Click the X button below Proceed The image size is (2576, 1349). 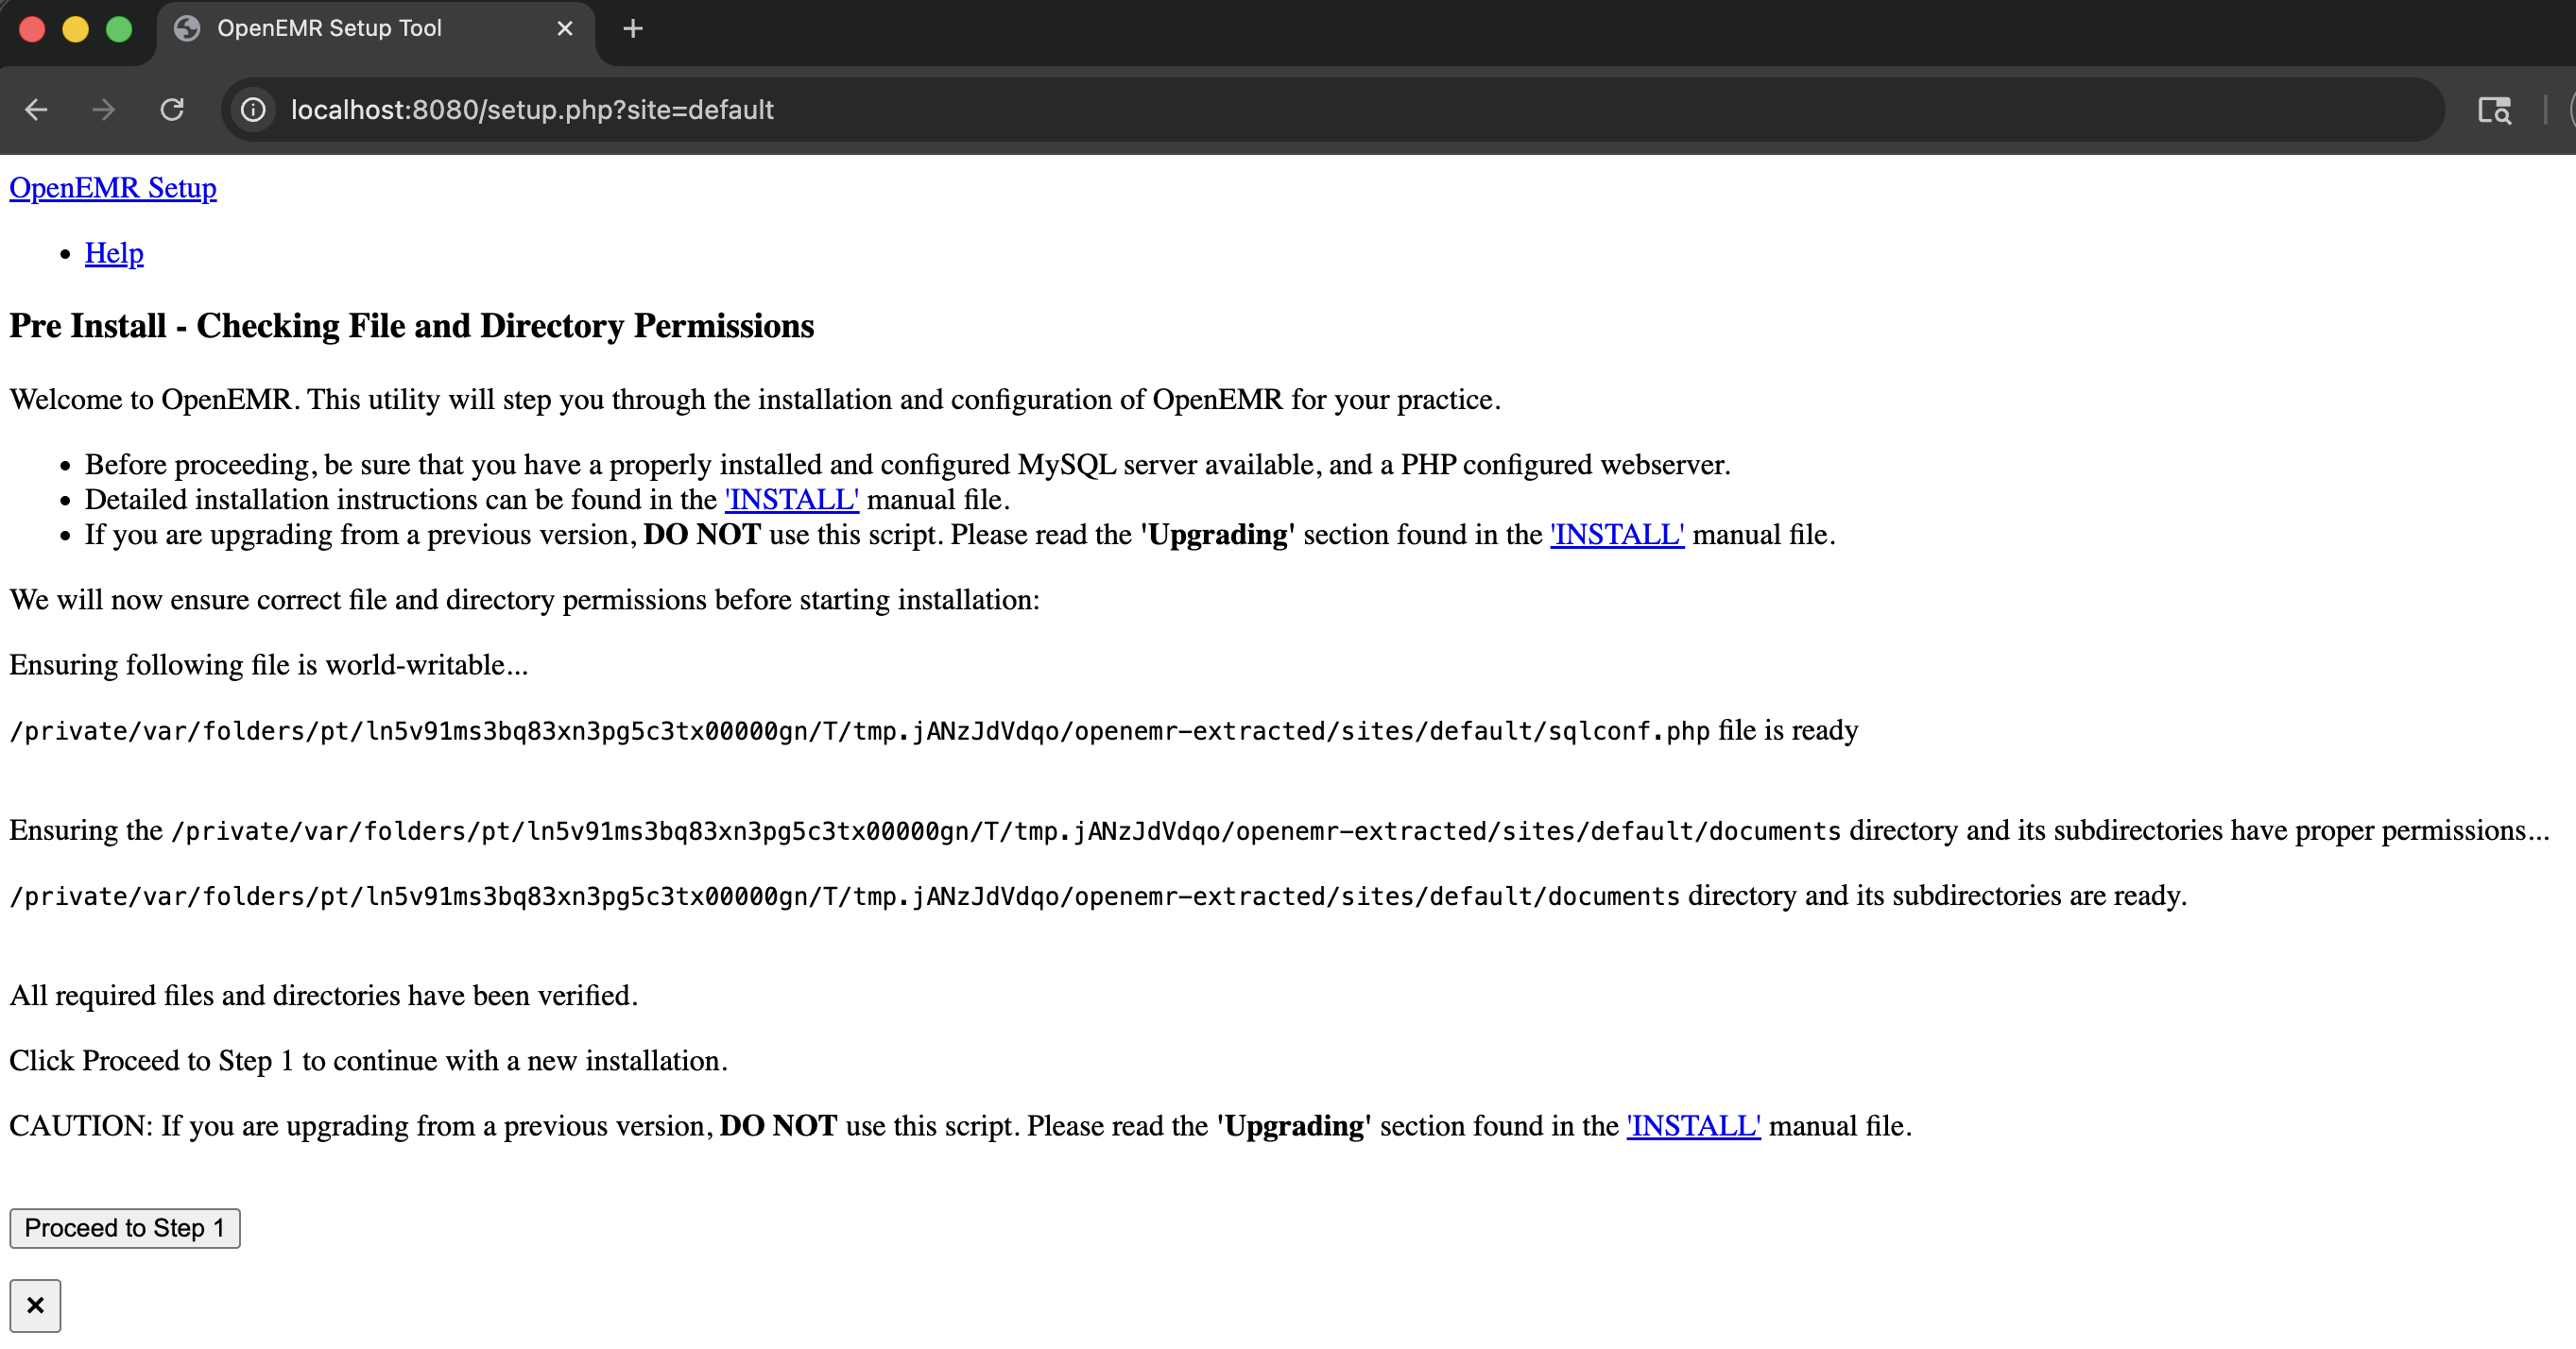(x=35, y=1305)
